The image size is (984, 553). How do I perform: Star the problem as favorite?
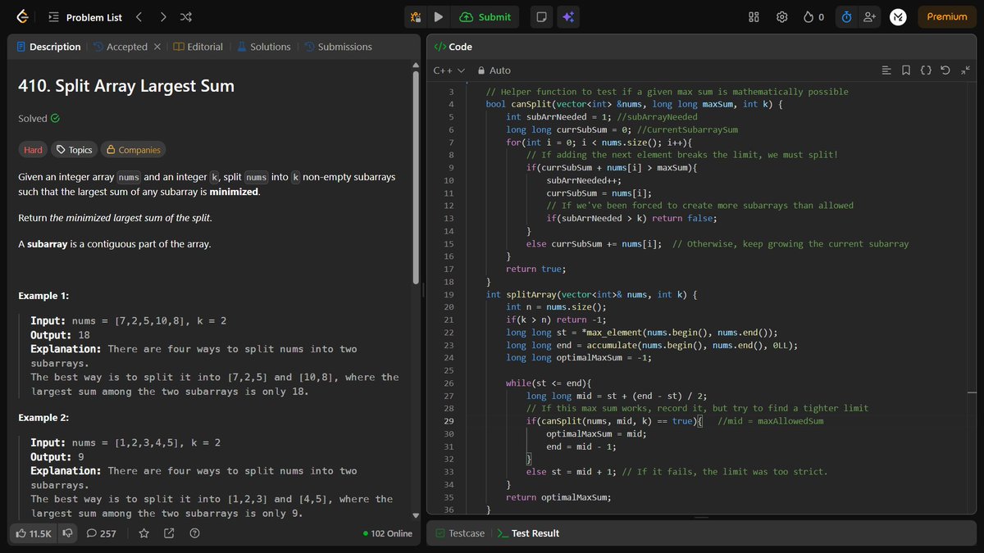[143, 533]
